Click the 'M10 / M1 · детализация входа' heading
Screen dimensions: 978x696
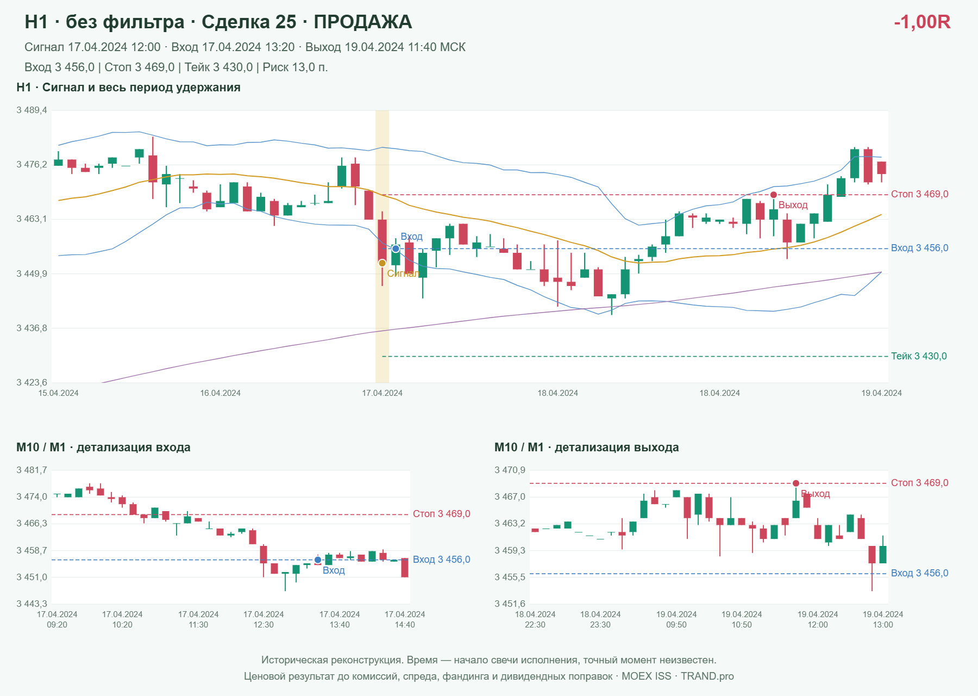pyautogui.click(x=103, y=448)
